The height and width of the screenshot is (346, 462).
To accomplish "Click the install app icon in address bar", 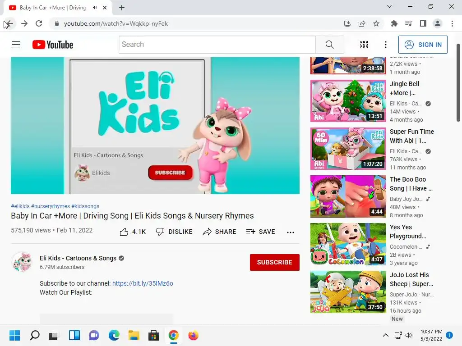I will [347, 23].
